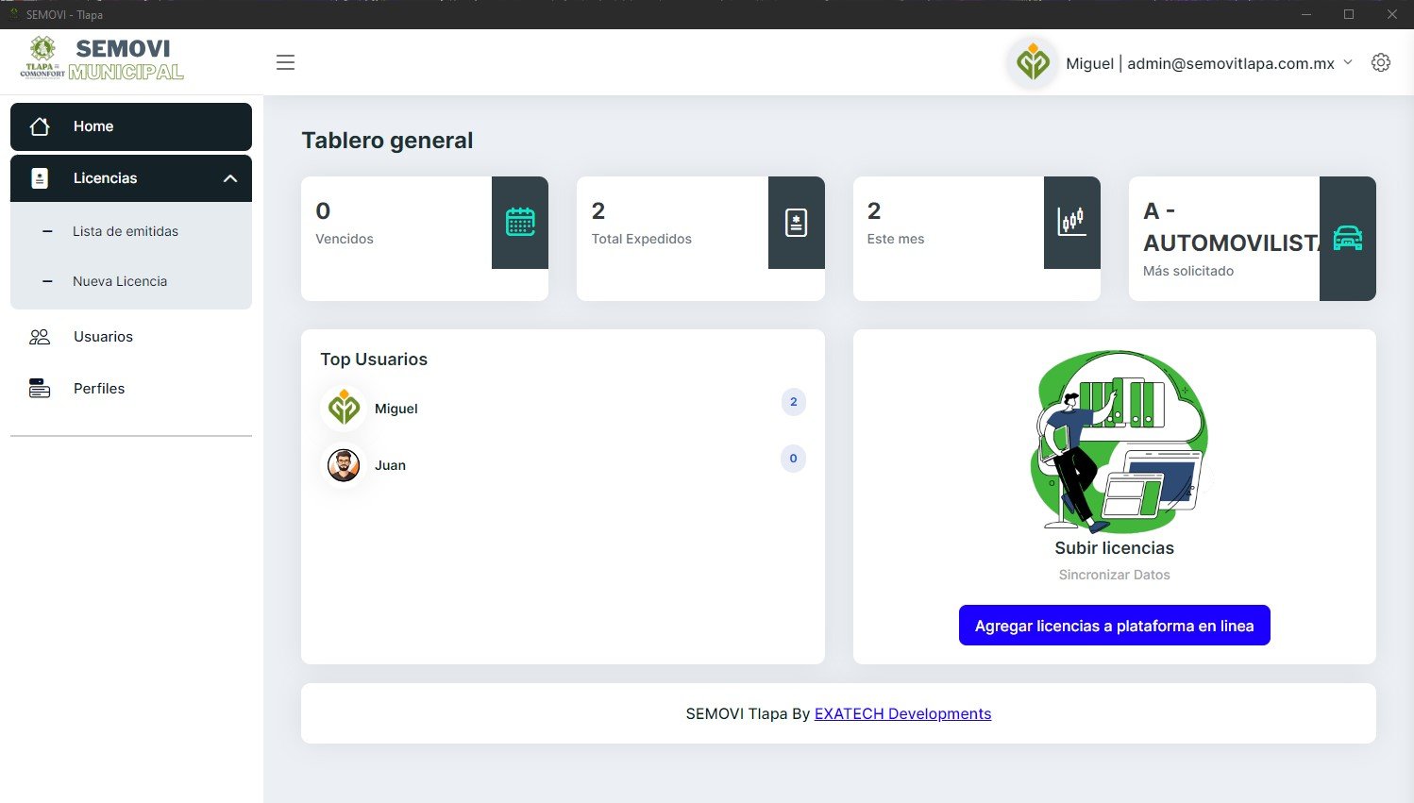Click the SEMOVI Municipal logo
This screenshot has width=1414, height=803.
click(102, 59)
